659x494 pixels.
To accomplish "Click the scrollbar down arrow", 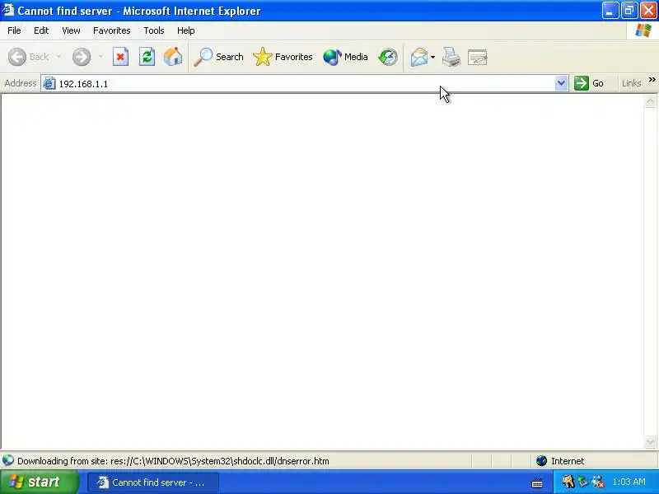I will tap(650, 441).
